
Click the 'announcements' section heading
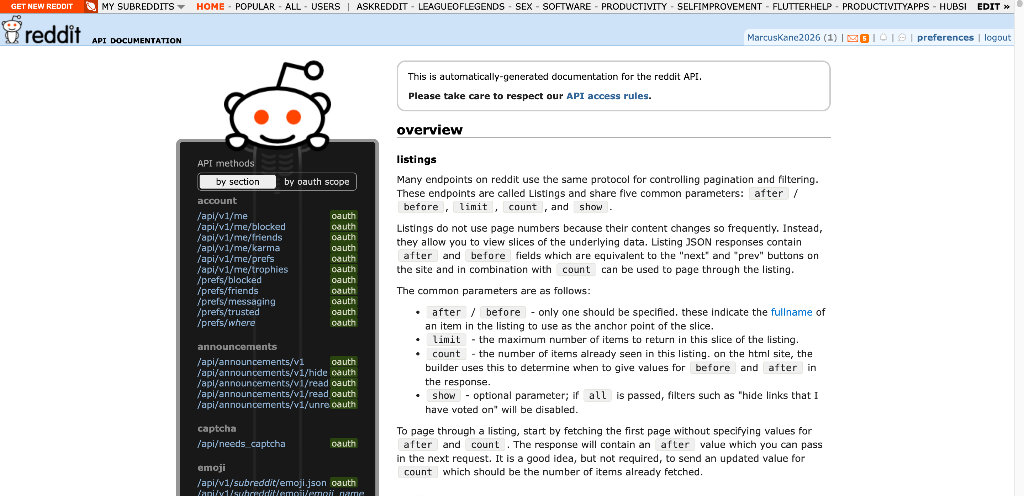[237, 347]
